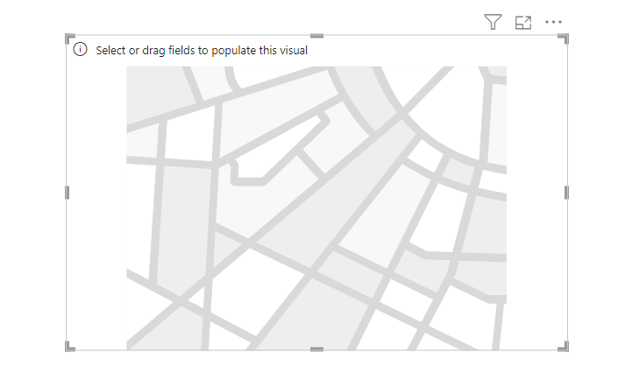Click the info icon beside the message

pos(81,50)
